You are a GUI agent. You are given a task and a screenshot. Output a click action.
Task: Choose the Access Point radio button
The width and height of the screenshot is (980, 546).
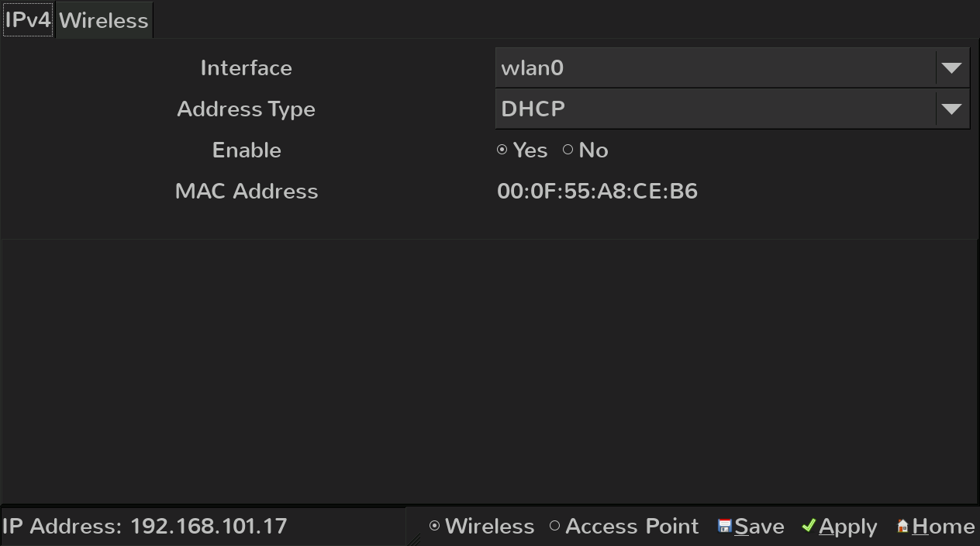[554, 526]
